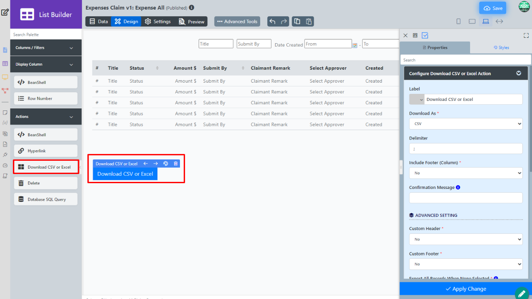Open the Settings tab
532x299 pixels.
point(158,22)
